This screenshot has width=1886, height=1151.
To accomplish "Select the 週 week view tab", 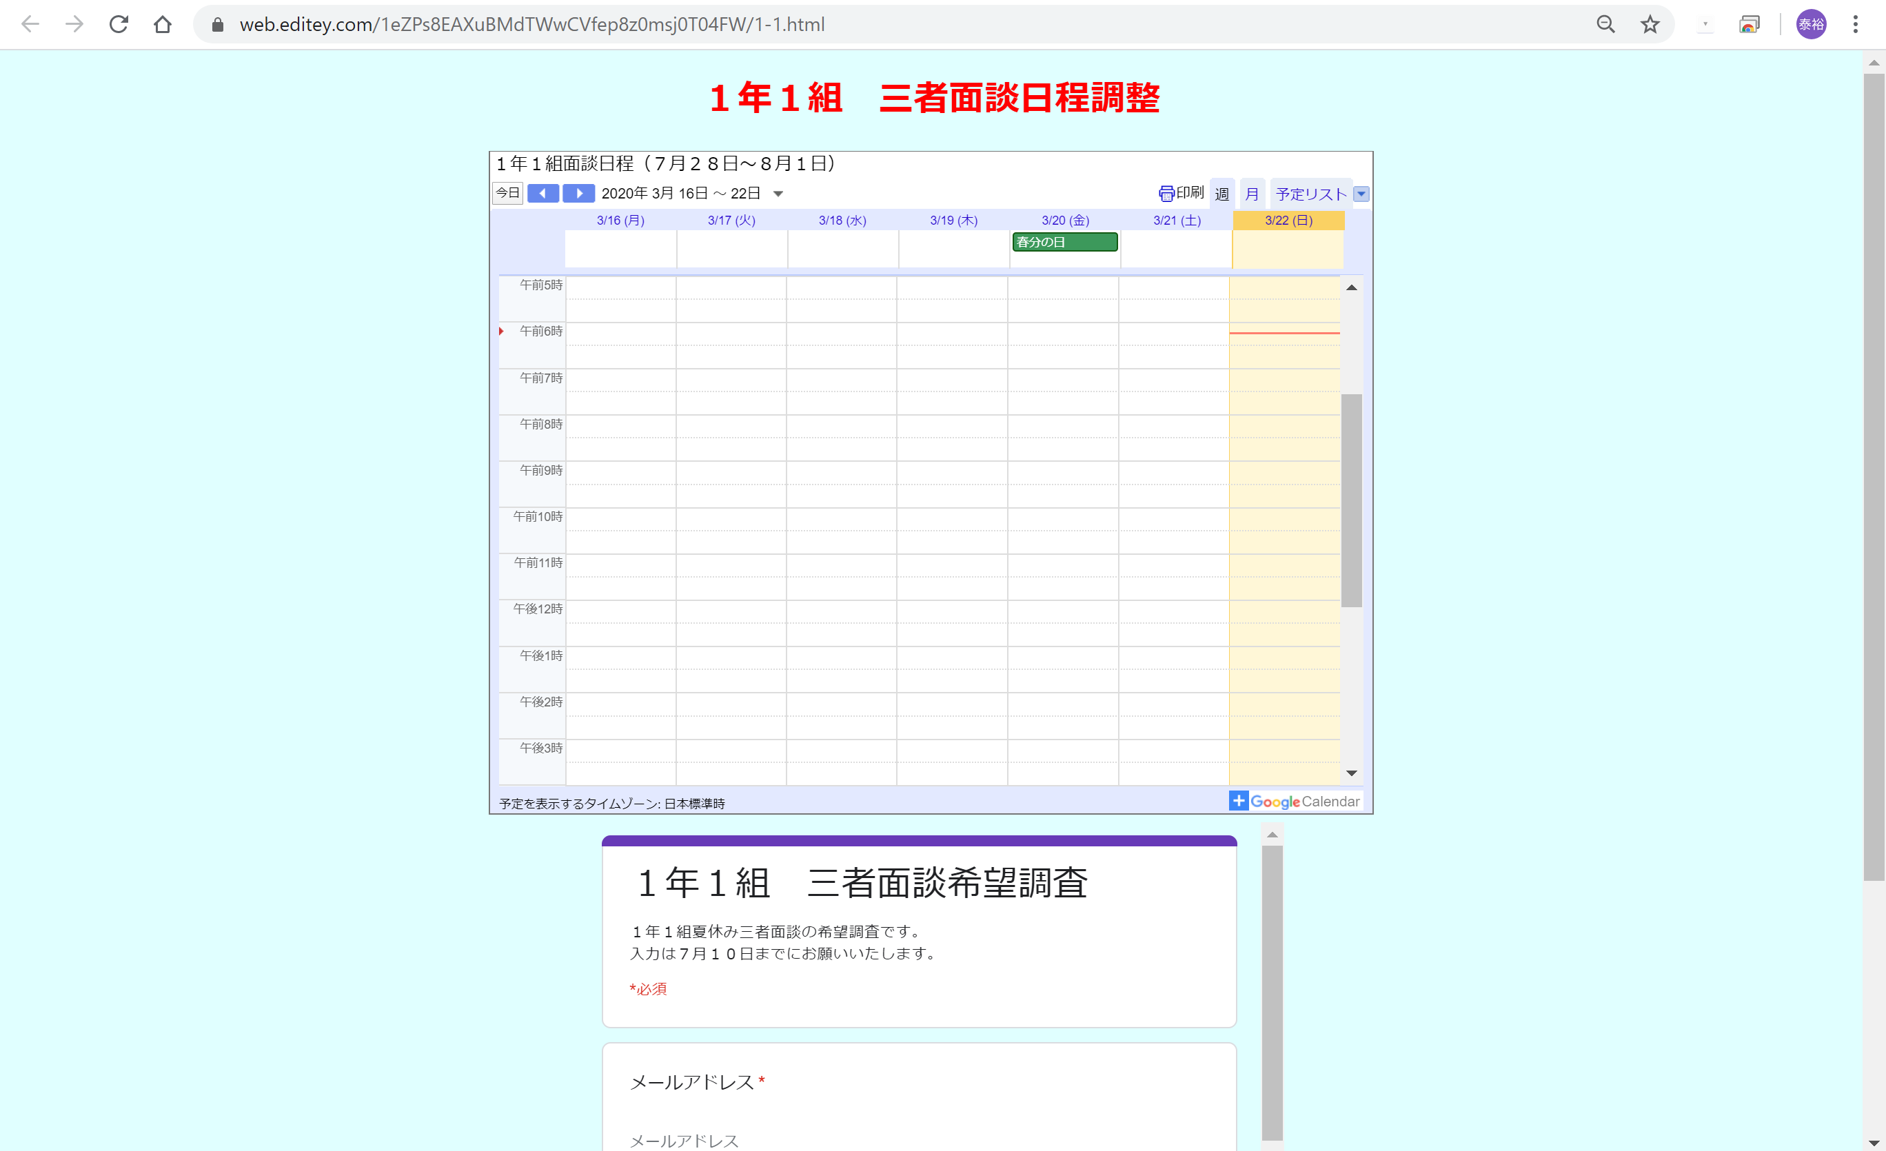I will (x=1221, y=194).
